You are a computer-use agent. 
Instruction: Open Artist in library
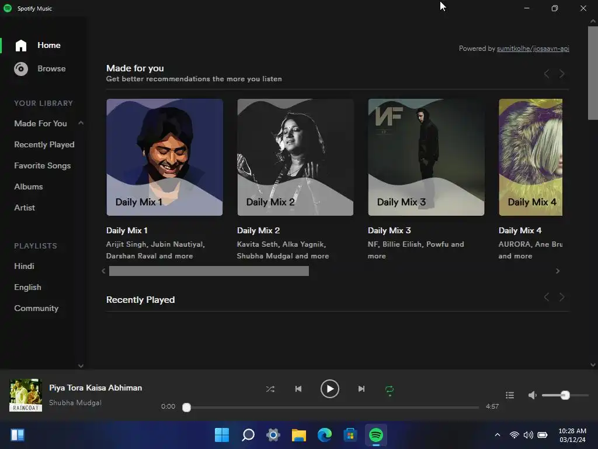point(25,208)
